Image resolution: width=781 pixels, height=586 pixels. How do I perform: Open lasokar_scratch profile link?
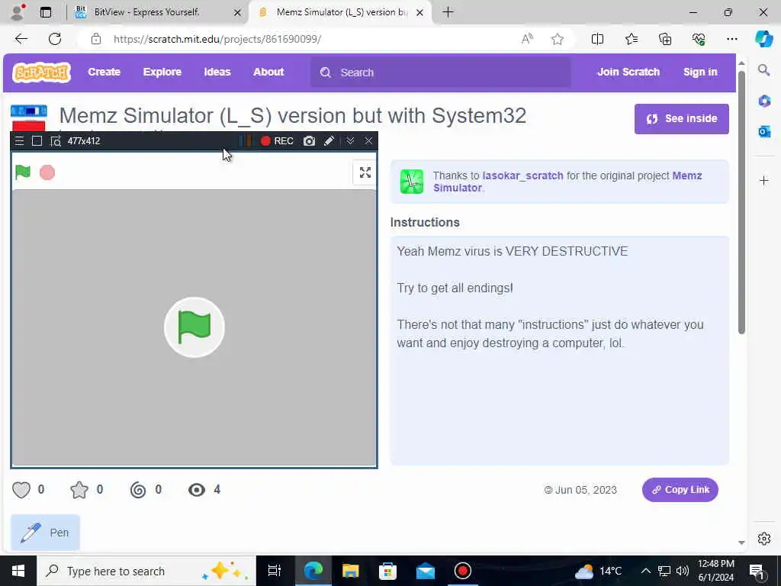coord(522,175)
